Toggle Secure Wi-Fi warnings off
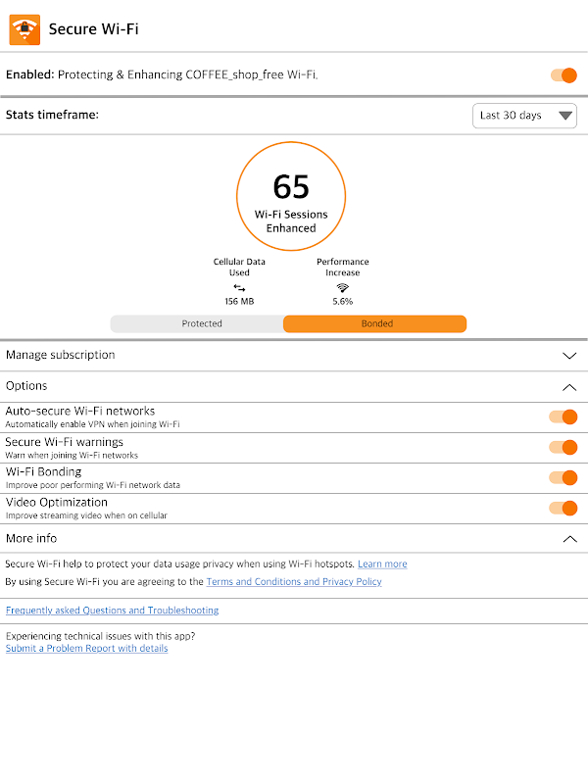Viewport: 588px width, 784px height. tap(563, 448)
